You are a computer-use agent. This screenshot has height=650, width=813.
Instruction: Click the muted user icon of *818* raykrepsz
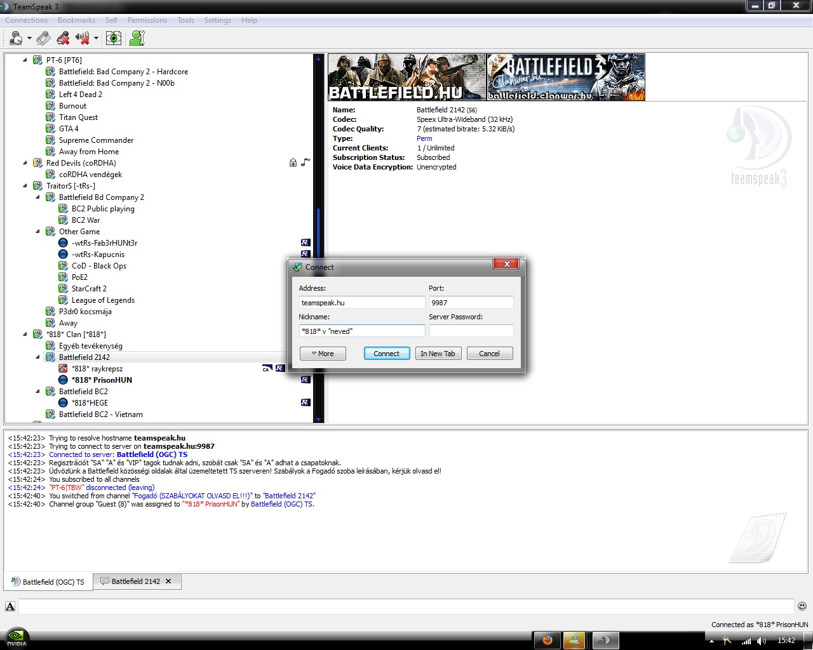[x=63, y=369]
